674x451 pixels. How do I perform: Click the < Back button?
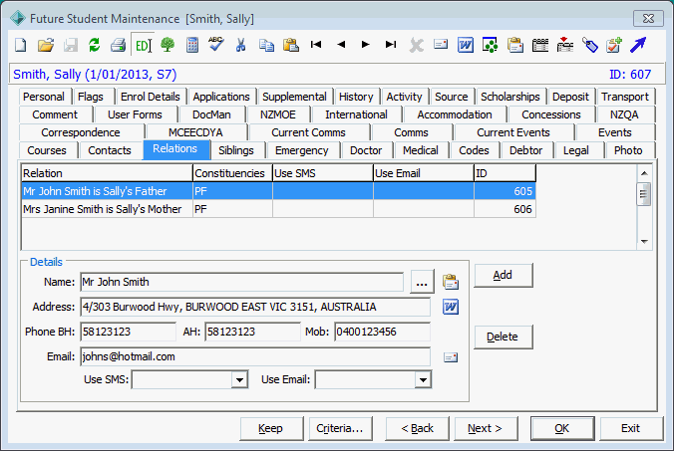tap(417, 428)
